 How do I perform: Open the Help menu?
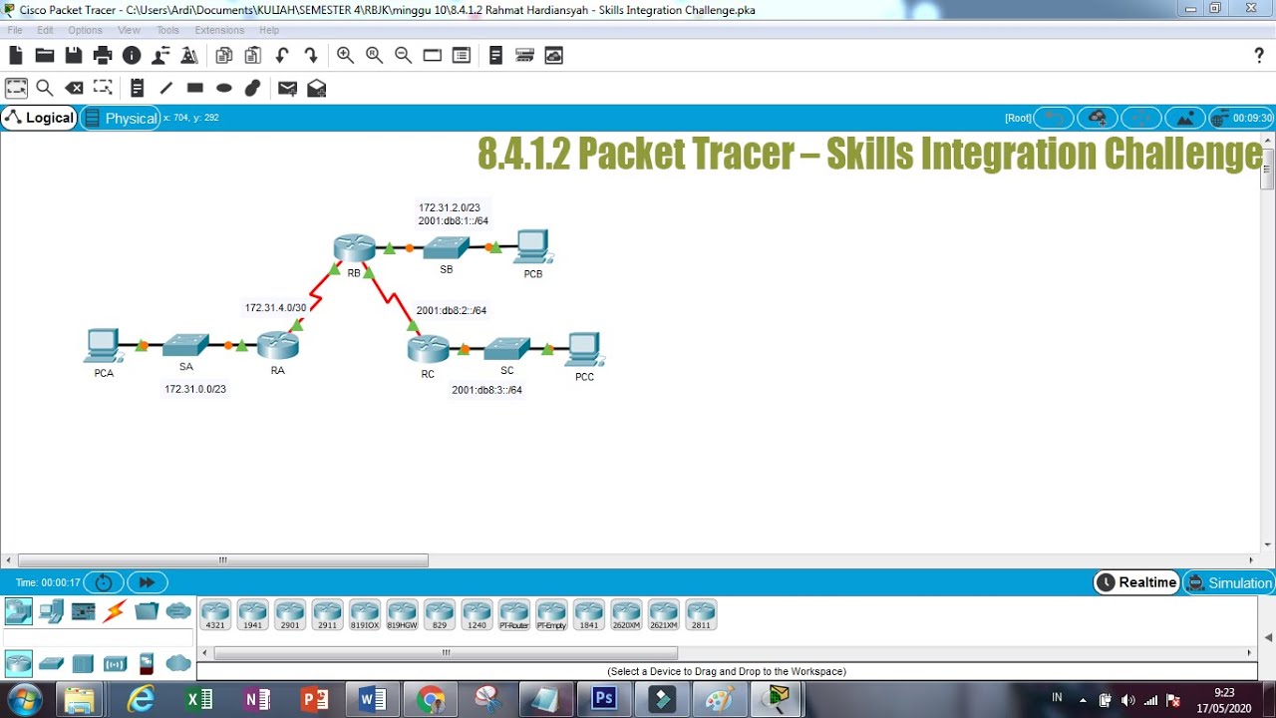(x=269, y=30)
